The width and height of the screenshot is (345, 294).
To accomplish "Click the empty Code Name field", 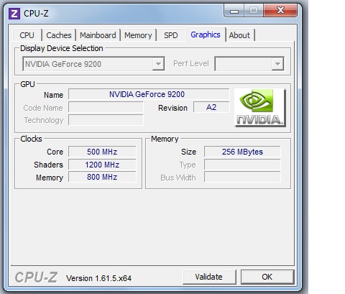I will click(x=106, y=107).
